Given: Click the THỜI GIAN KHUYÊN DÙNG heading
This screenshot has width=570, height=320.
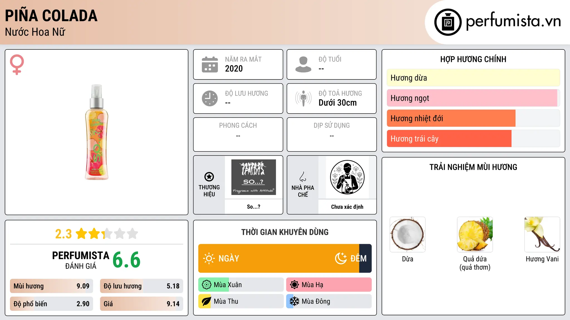Looking at the screenshot, I should [x=285, y=232].
